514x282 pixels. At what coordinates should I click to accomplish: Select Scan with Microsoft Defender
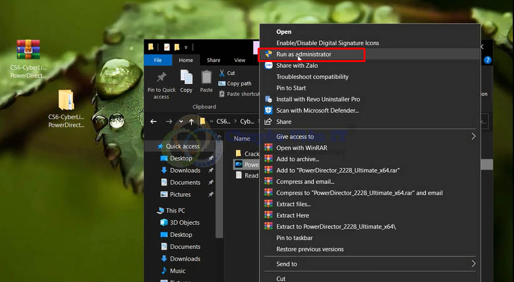tap(317, 110)
